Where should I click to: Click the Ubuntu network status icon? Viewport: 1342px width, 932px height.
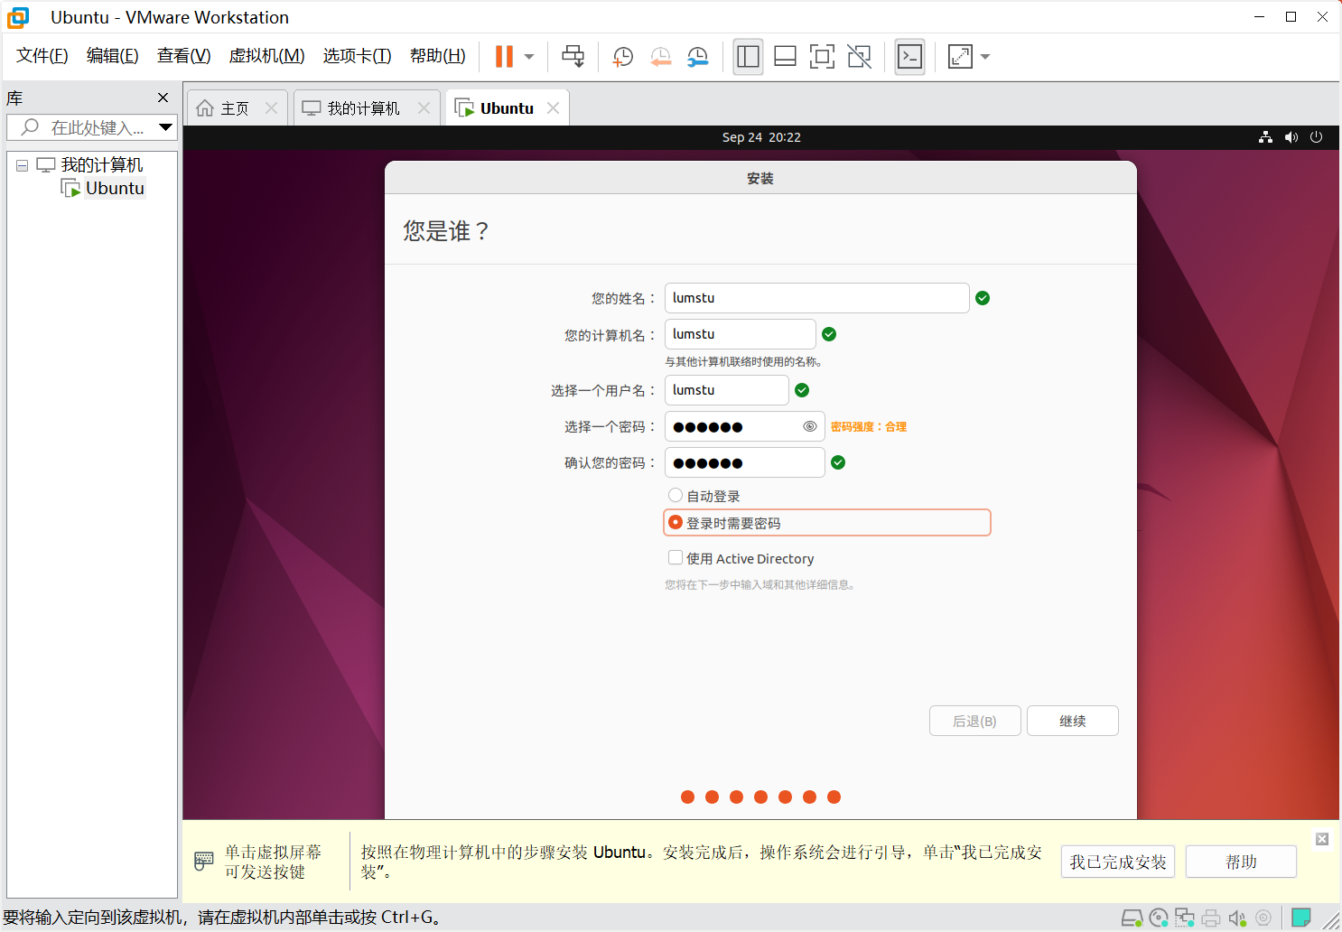pos(1266,137)
